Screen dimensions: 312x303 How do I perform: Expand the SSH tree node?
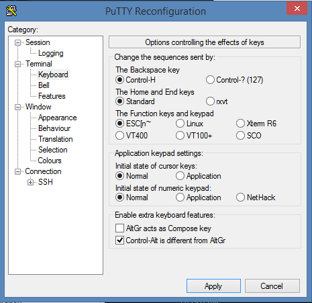[30, 182]
